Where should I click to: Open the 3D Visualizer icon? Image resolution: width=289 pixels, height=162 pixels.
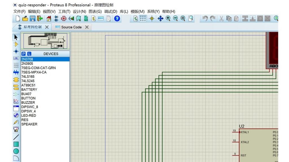coord(71,19)
